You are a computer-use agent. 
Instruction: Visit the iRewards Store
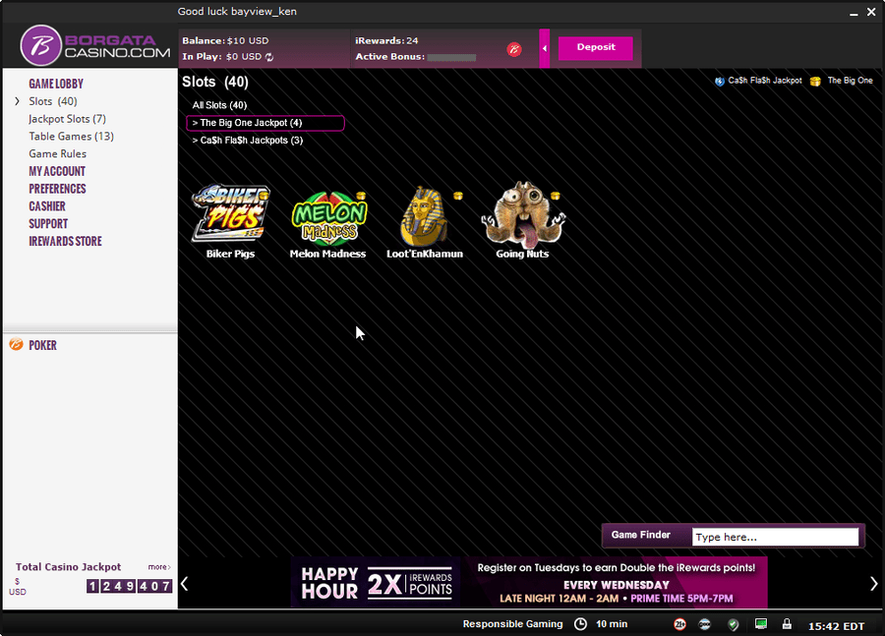pyautogui.click(x=66, y=242)
